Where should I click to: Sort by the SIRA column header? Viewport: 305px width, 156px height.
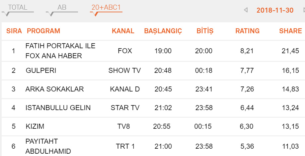pos(14,31)
